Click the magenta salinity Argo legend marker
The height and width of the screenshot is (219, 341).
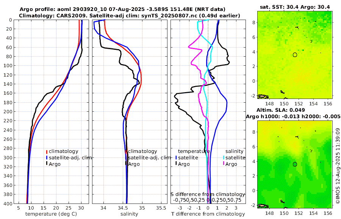(x=224, y=164)
